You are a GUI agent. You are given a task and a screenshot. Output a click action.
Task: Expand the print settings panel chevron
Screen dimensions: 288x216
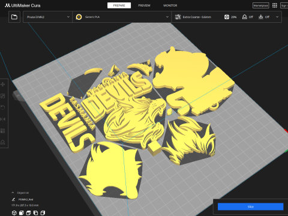coord(277,17)
